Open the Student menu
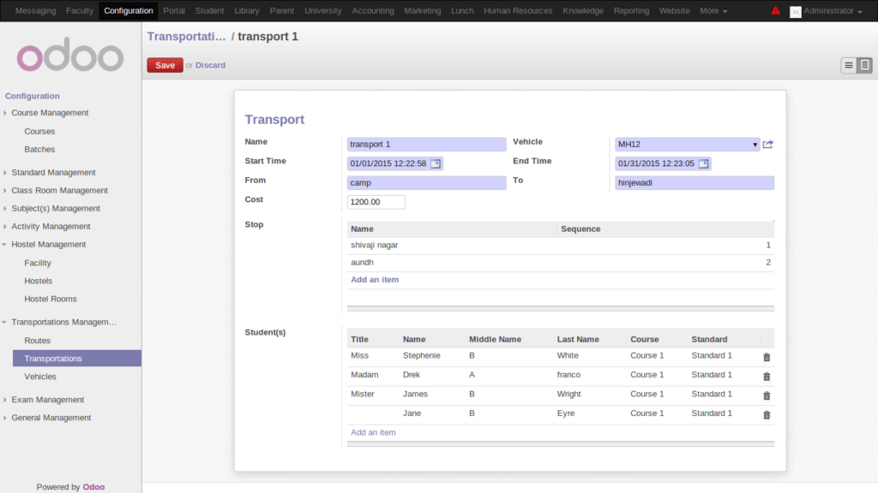The image size is (878, 493). pos(209,11)
